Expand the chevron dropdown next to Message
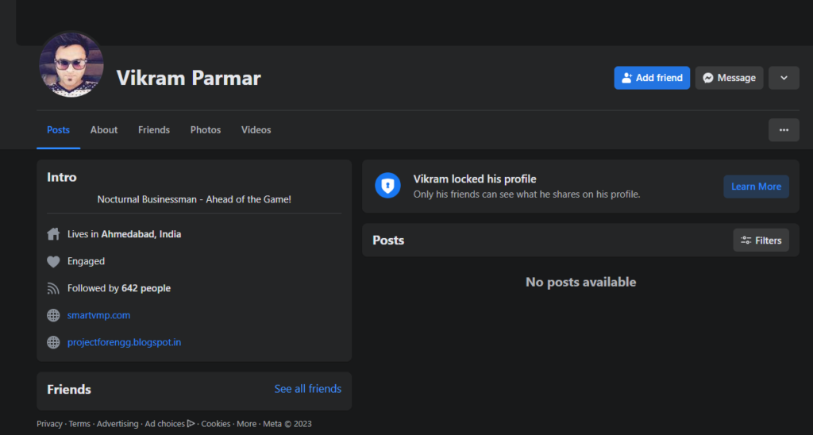The height and width of the screenshot is (435, 813). tap(784, 78)
